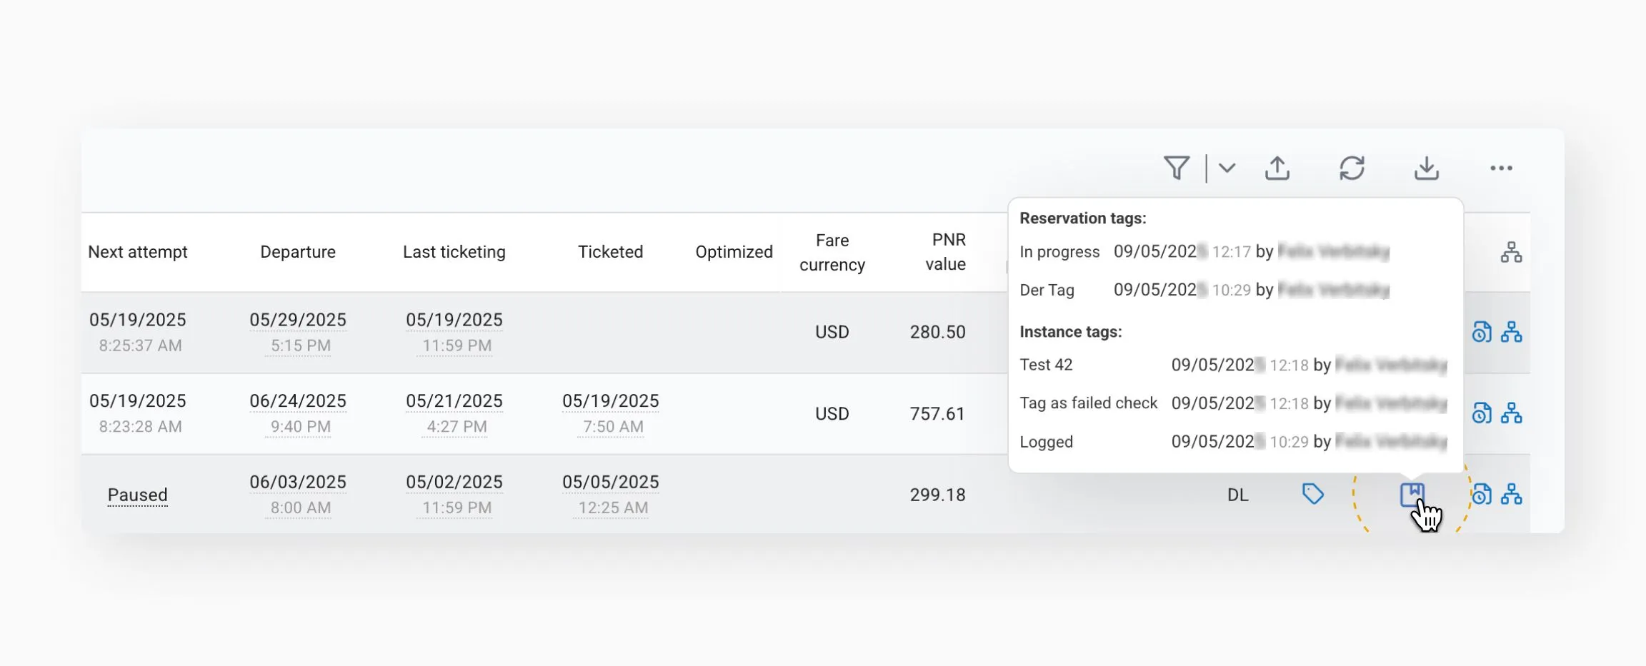
Task: Click hierarchy icon in the 757.61 row
Action: coord(1511,413)
